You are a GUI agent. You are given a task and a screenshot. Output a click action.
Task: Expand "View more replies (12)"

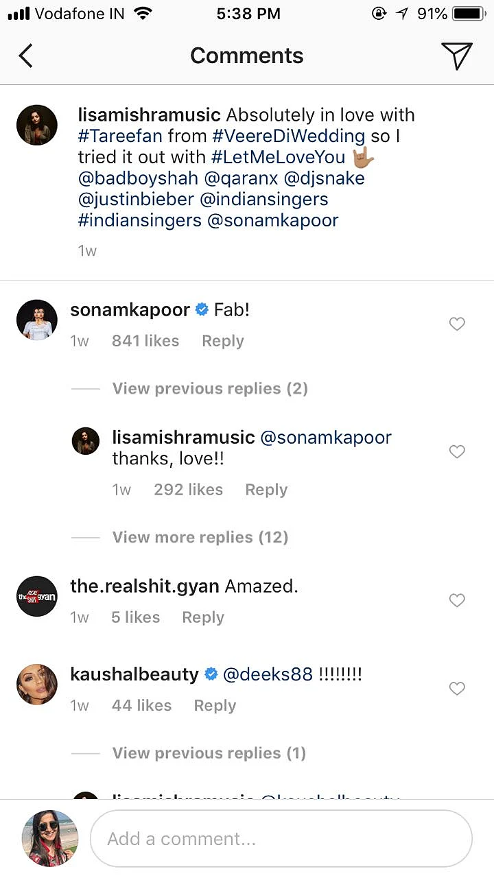coord(200,537)
